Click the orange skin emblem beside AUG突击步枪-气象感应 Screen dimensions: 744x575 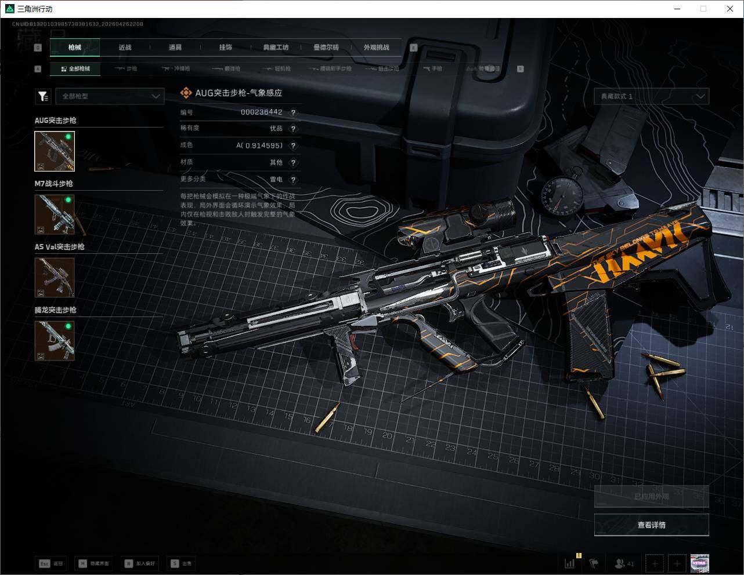tap(186, 93)
